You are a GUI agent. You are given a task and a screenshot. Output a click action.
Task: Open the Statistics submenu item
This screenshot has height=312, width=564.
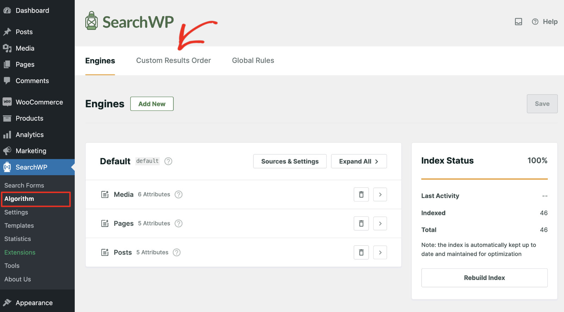coord(18,239)
